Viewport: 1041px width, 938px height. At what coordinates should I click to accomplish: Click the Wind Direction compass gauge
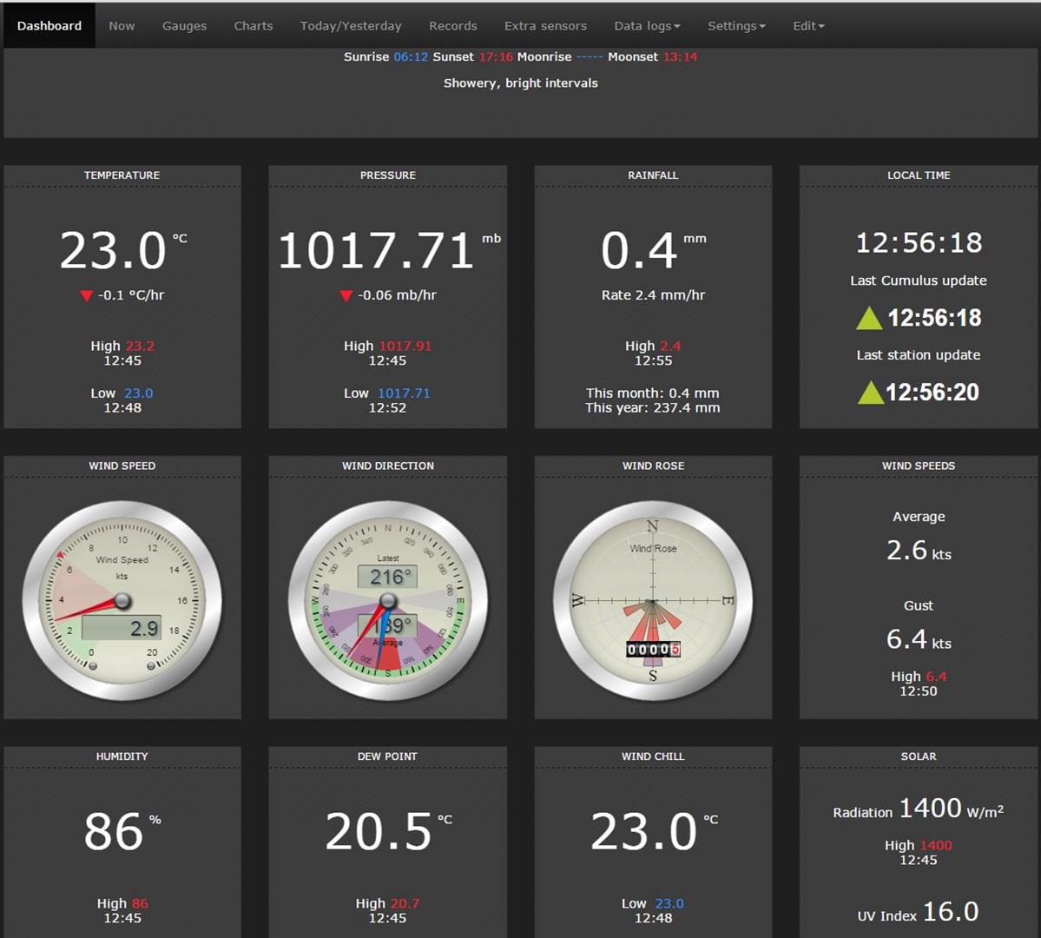coord(388,601)
